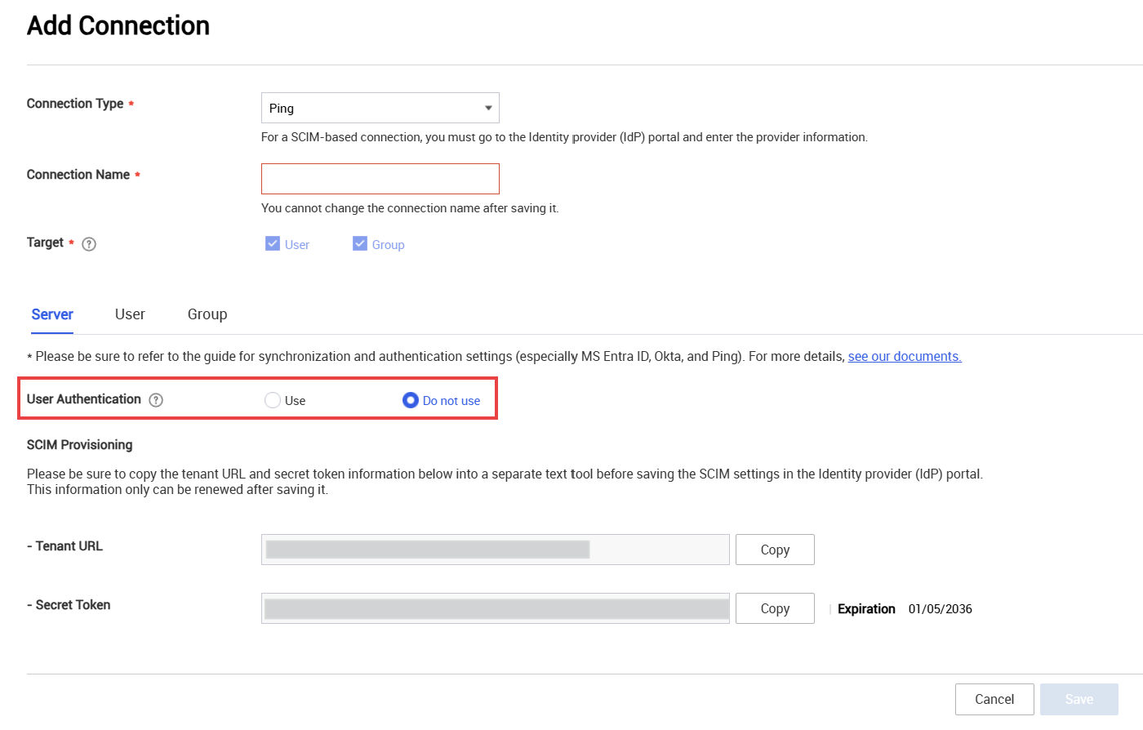Screen dimensions: 1143x730
Task: Select the Server tab
Action: click(51, 314)
